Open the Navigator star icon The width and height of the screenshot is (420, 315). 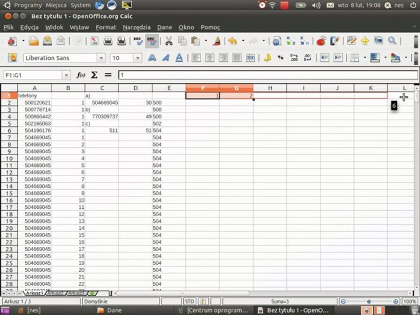point(365,41)
